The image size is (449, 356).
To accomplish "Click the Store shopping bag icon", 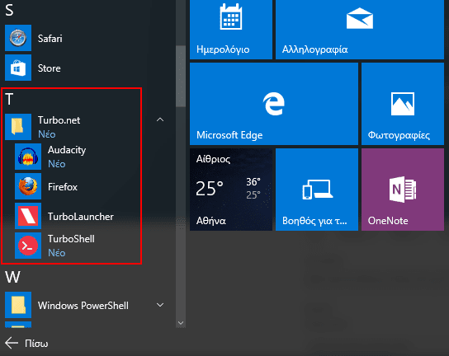I will point(18,68).
